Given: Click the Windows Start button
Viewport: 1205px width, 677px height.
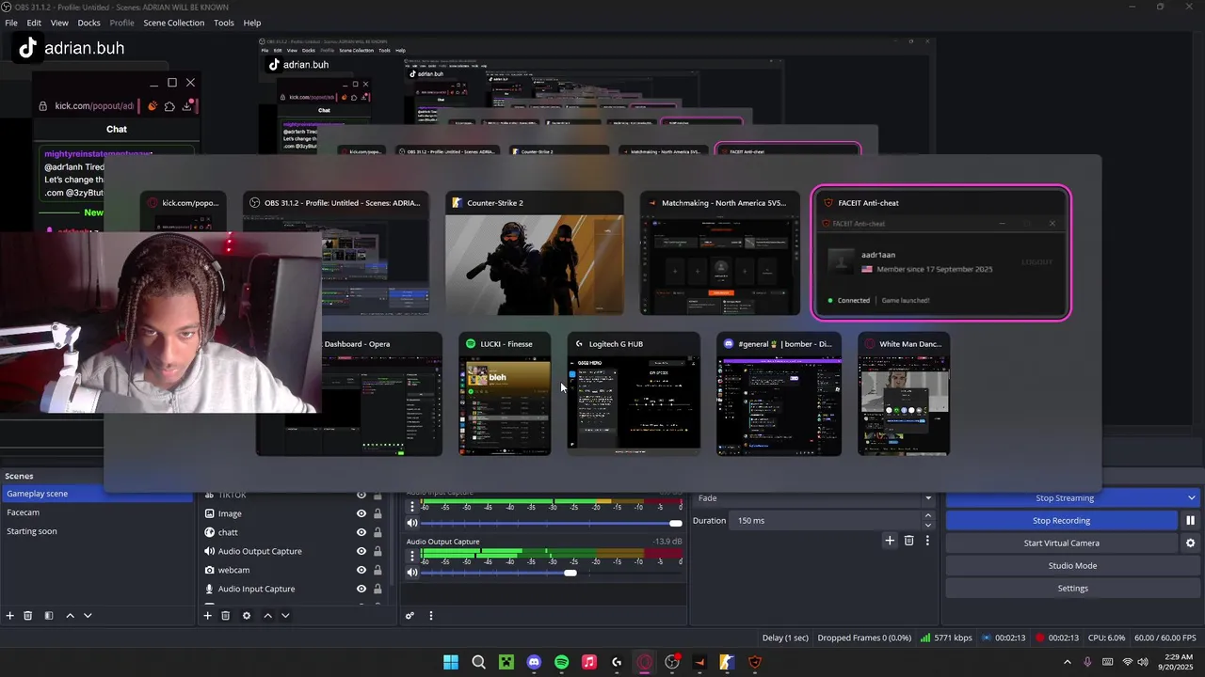Looking at the screenshot, I should click(x=451, y=662).
